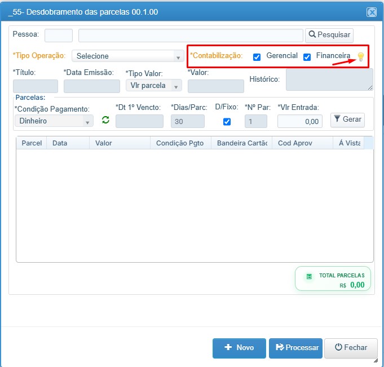
Task: Uncheck the Gerencial checkbox
Action: pyautogui.click(x=257, y=57)
